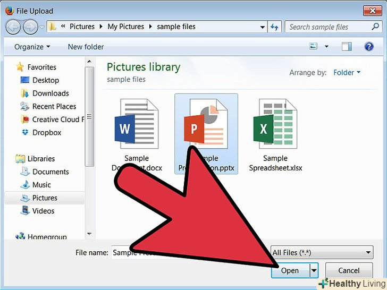Open Music library
This screenshot has width=387, height=290.
41,185
